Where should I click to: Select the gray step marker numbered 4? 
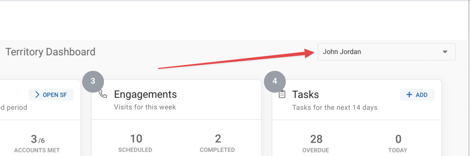coord(275,81)
